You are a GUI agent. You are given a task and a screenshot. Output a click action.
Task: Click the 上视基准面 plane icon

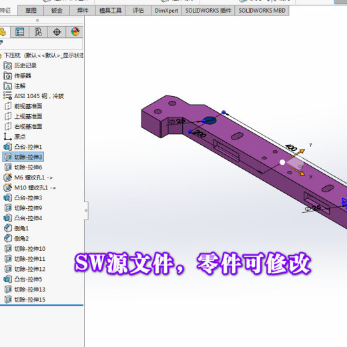tap(8, 116)
